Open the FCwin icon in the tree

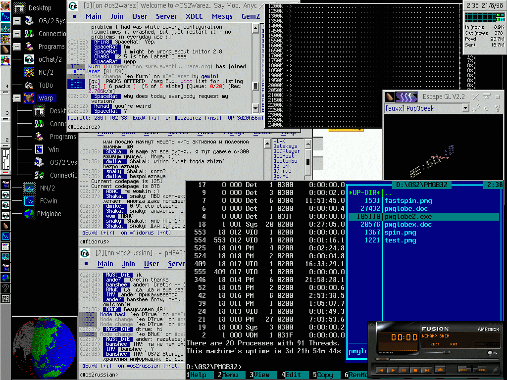(29, 201)
